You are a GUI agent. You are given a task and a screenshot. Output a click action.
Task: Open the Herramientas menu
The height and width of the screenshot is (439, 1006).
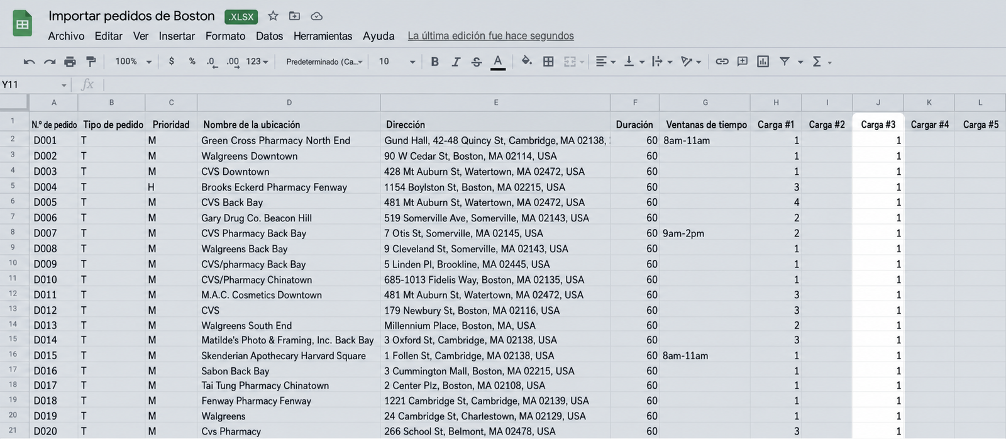(x=323, y=36)
